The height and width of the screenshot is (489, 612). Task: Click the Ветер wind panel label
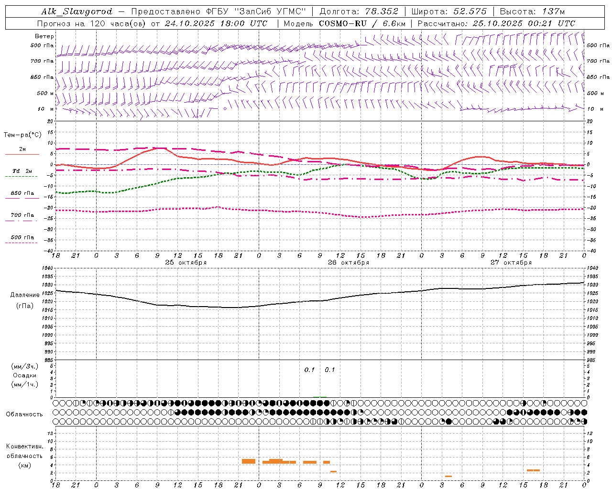click(x=44, y=36)
